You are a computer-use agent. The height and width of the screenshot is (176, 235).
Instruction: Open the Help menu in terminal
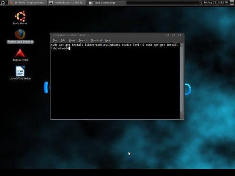tap(108, 40)
